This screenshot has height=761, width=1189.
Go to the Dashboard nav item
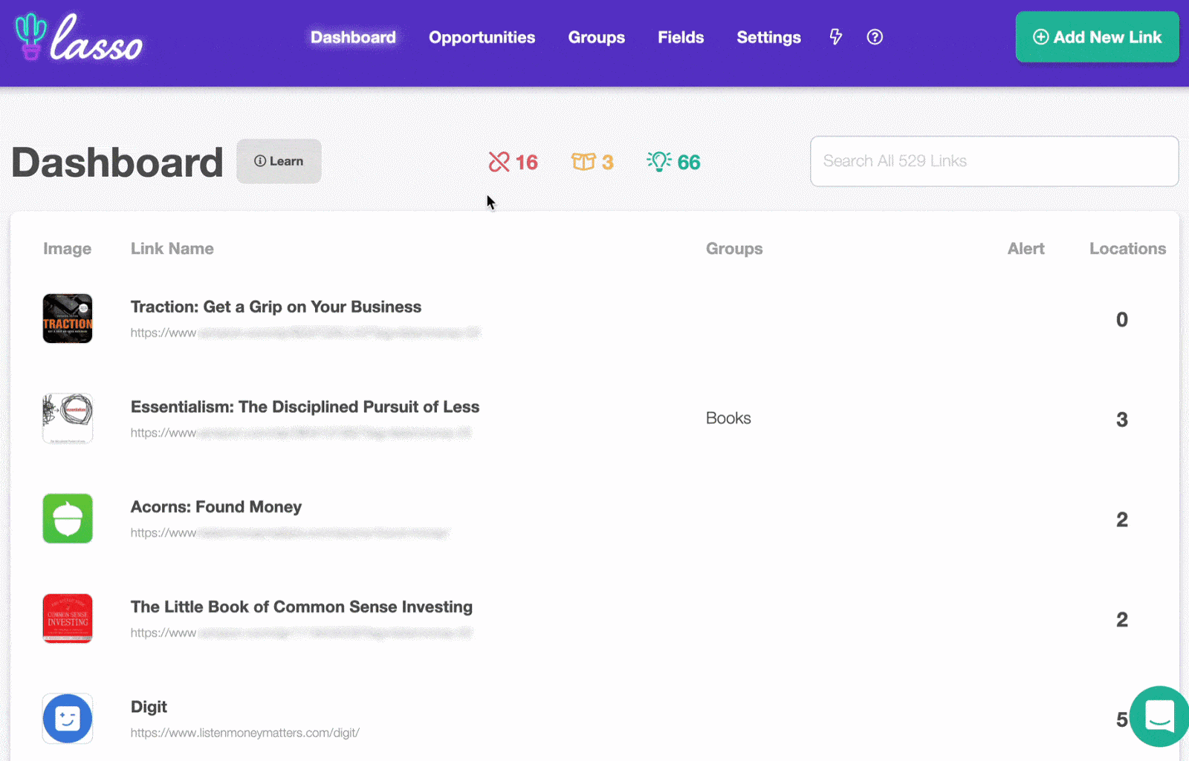click(x=353, y=37)
